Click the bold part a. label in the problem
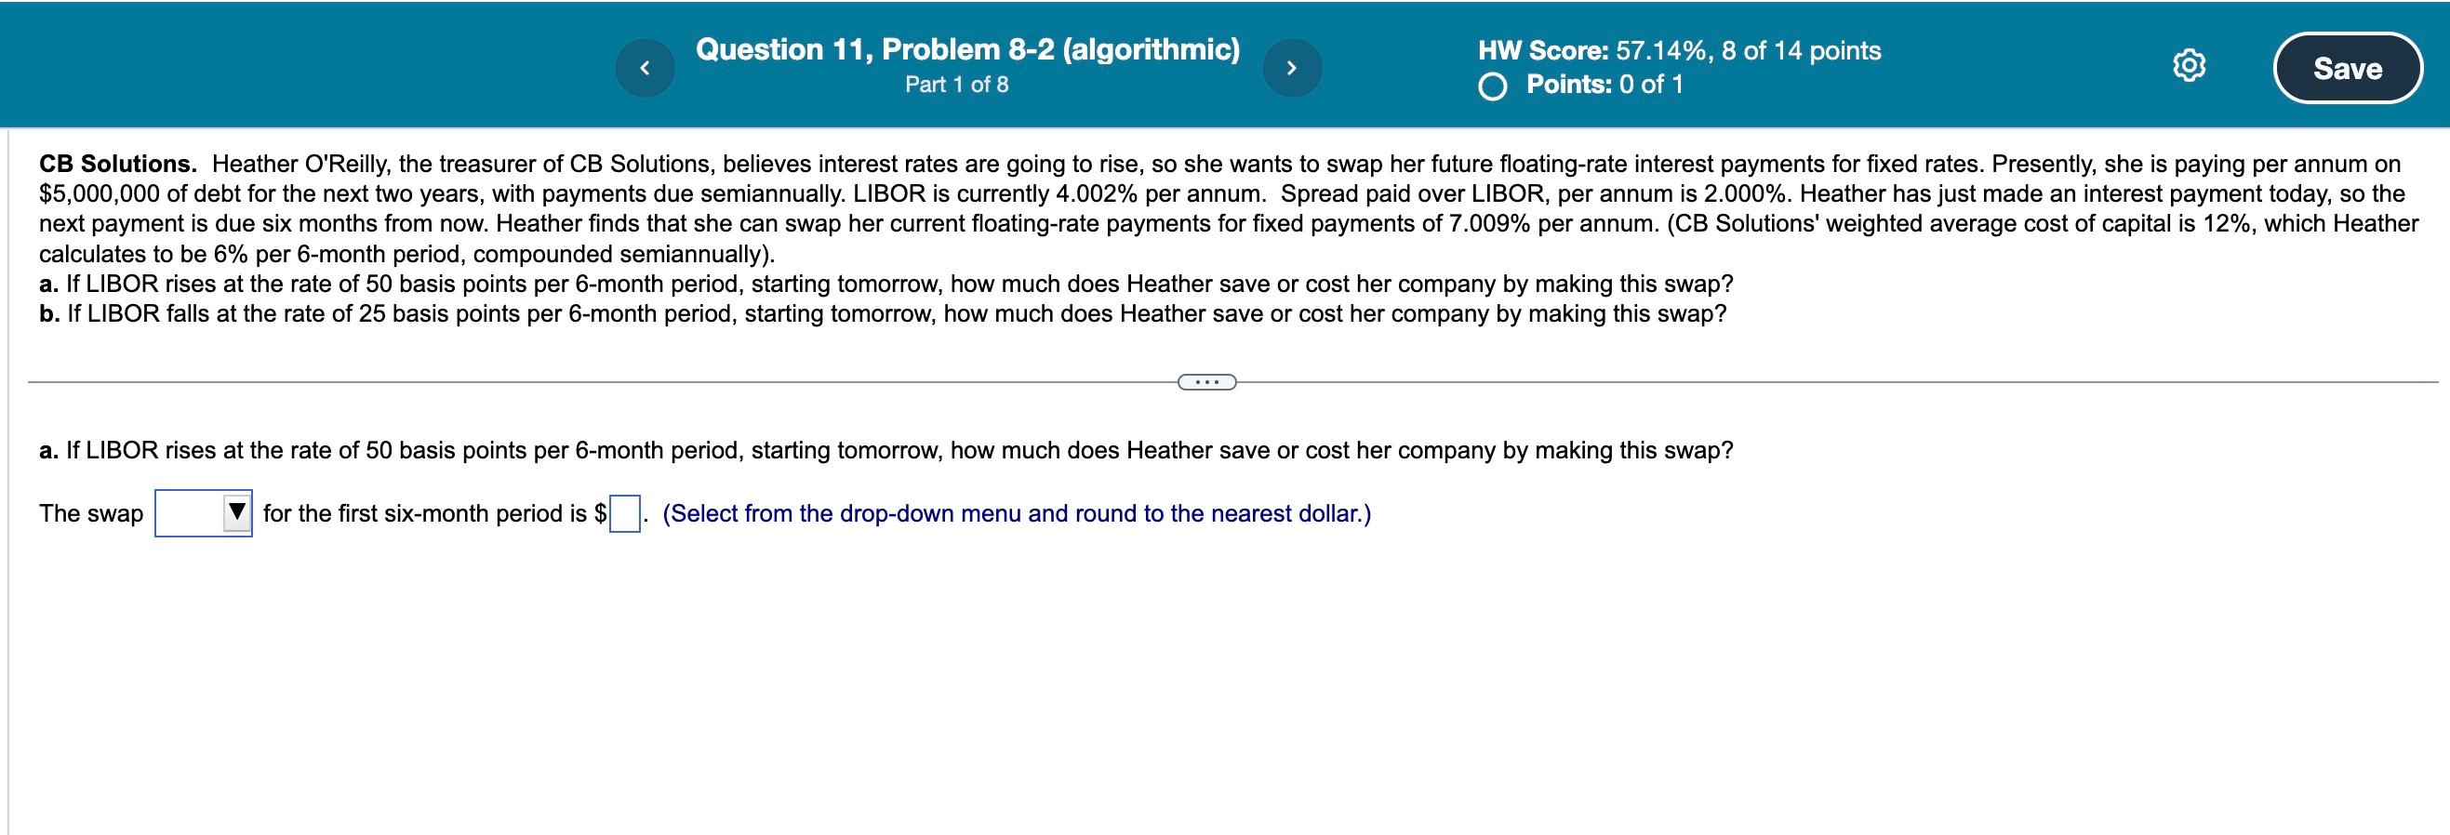The width and height of the screenshot is (2450, 835). (x=48, y=285)
